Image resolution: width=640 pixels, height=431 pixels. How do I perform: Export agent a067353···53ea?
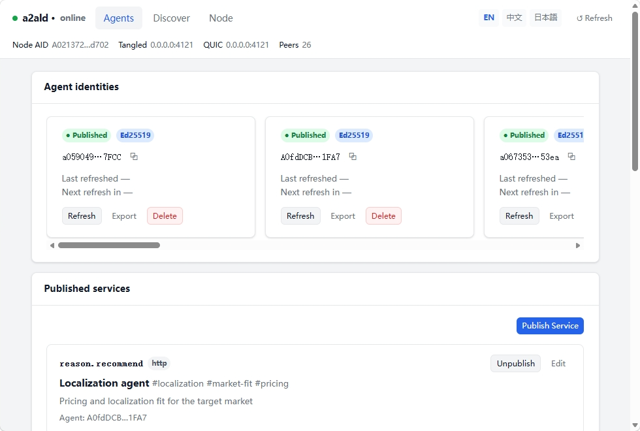pos(562,216)
